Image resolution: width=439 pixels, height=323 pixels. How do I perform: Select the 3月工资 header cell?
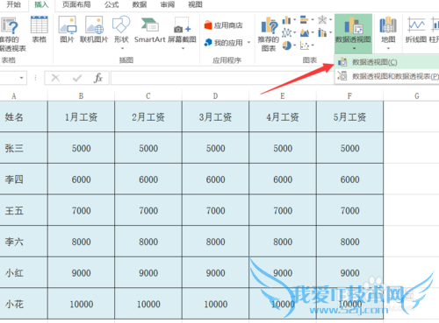pos(215,117)
